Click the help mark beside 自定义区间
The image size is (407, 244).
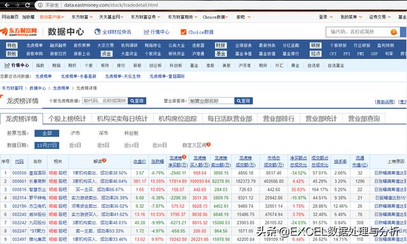tap(209, 144)
